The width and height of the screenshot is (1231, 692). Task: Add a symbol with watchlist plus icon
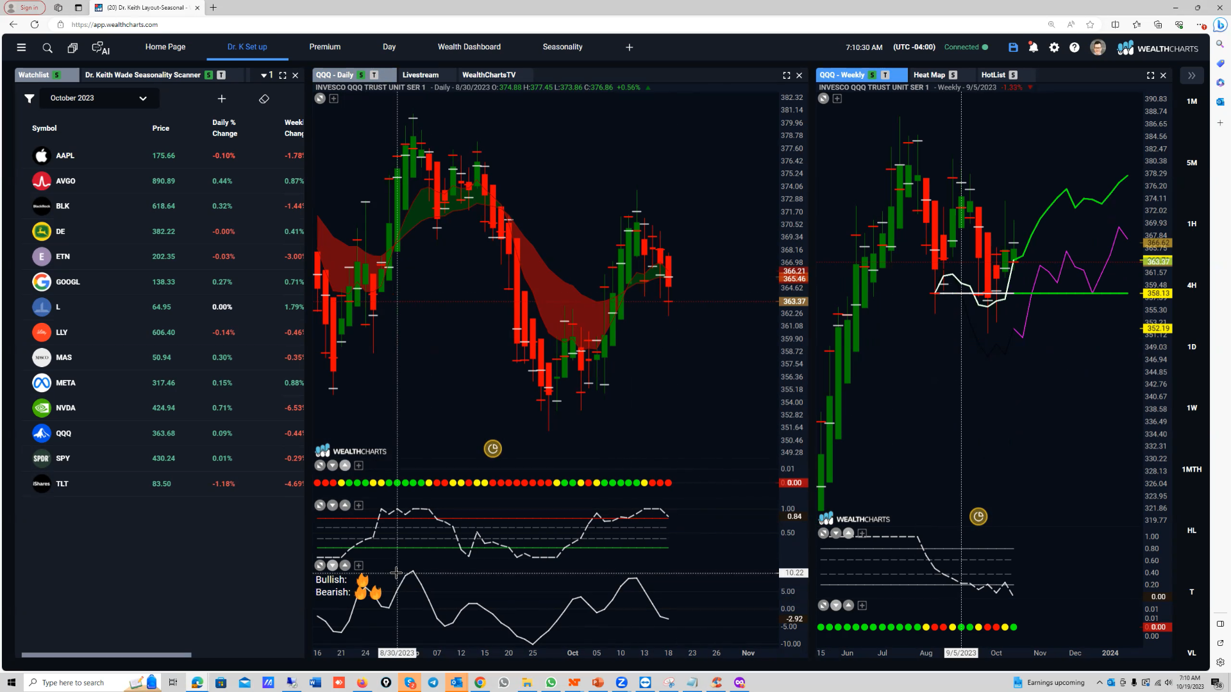pos(222,99)
